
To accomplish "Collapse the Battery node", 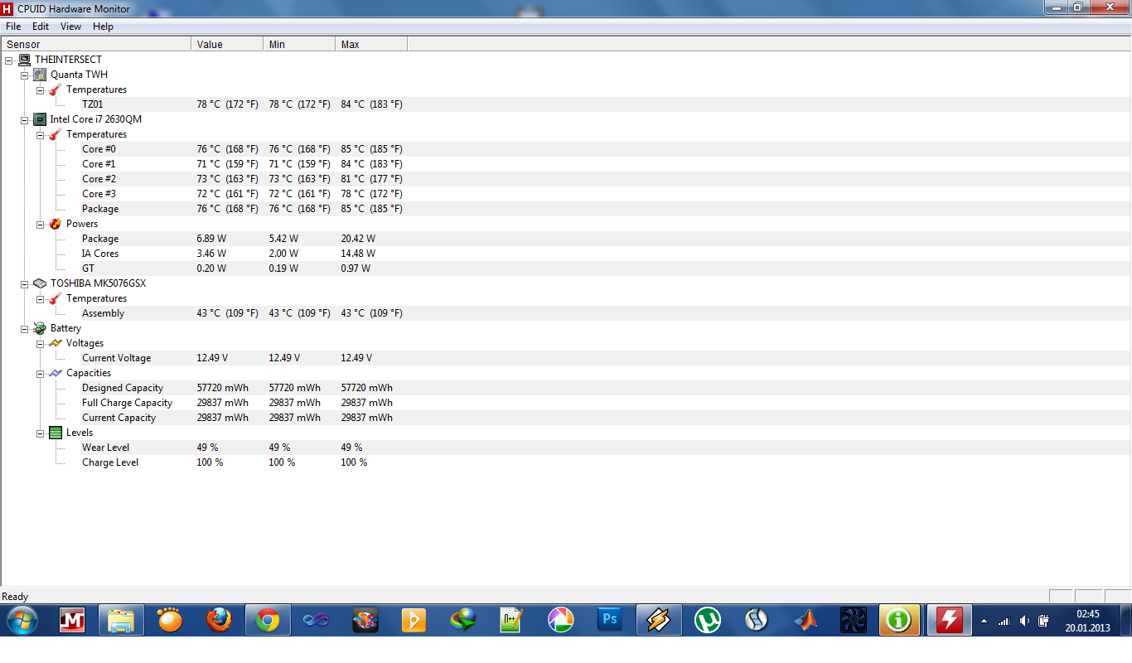I will (25, 328).
